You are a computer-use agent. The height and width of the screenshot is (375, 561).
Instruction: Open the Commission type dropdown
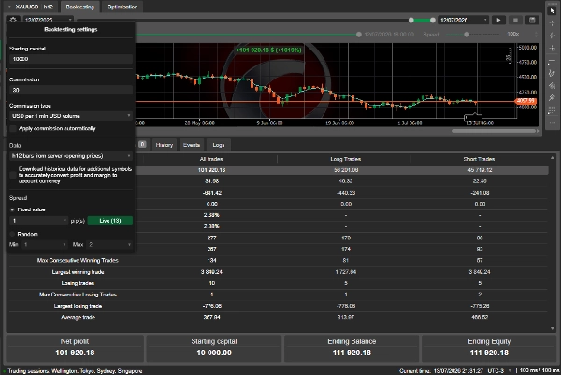pyautogui.click(x=71, y=116)
